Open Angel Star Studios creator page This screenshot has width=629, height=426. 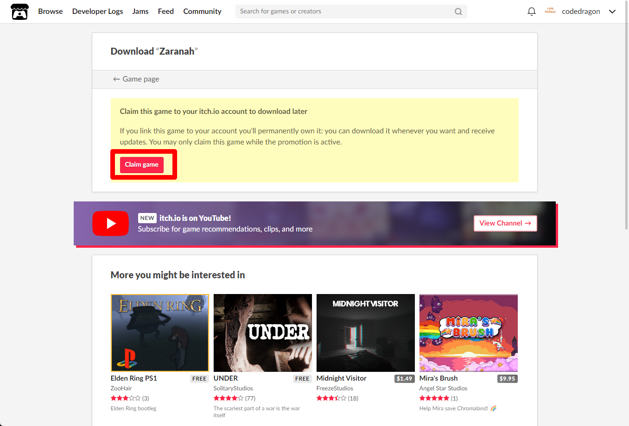(443, 388)
